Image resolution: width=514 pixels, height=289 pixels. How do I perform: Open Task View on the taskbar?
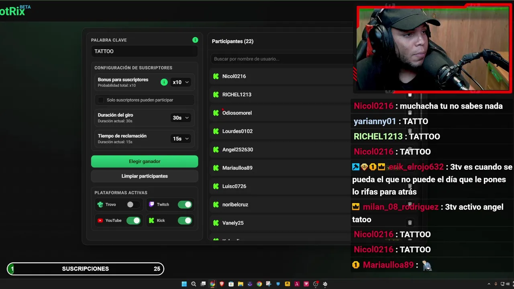click(x=203, y=284)
